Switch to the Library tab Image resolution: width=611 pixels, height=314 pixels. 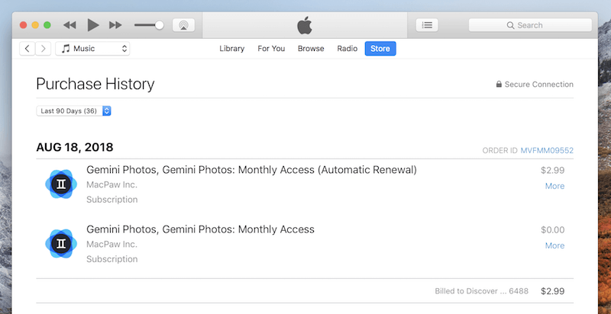(232, 49)
